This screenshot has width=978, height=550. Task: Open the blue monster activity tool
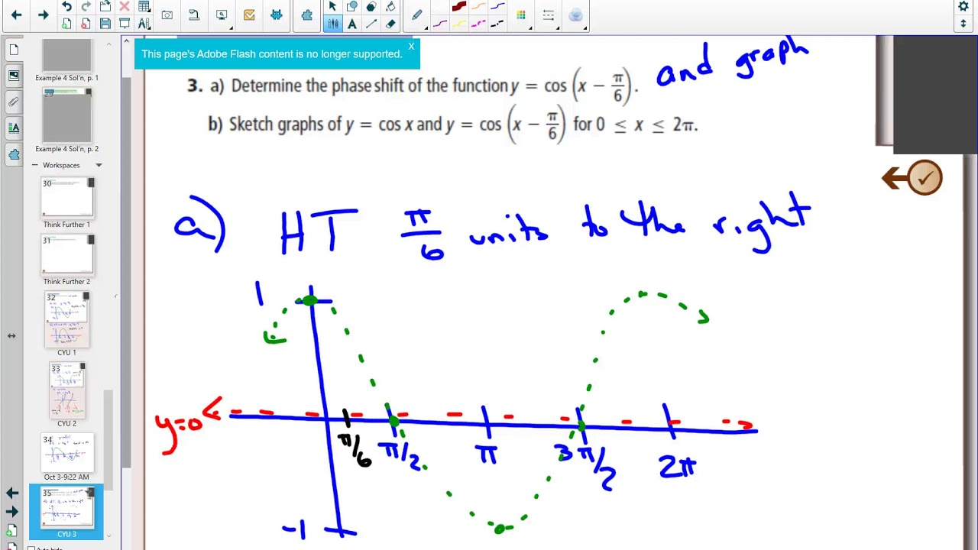[277, 15]
